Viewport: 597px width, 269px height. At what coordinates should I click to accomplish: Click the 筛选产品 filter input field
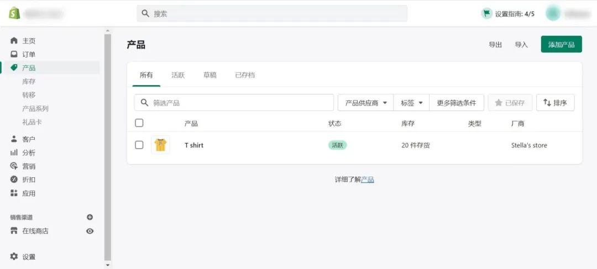click(x=238, y=103)
